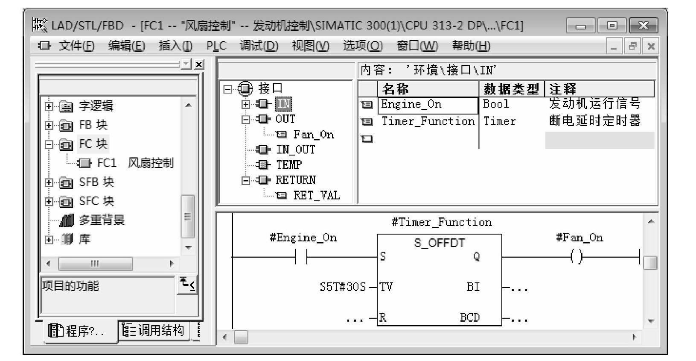
Task: Open the 选项(O) menu
Action: pos(363,45)
